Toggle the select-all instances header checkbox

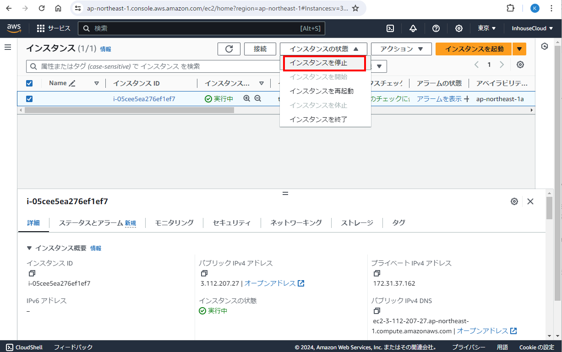[x=29, y=83]
